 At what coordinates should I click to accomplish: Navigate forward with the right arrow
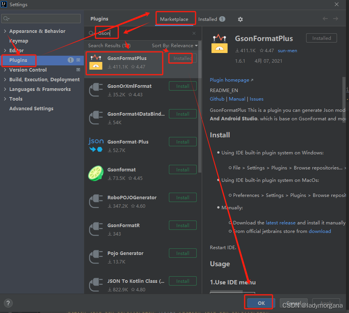(x=335, y=19)
